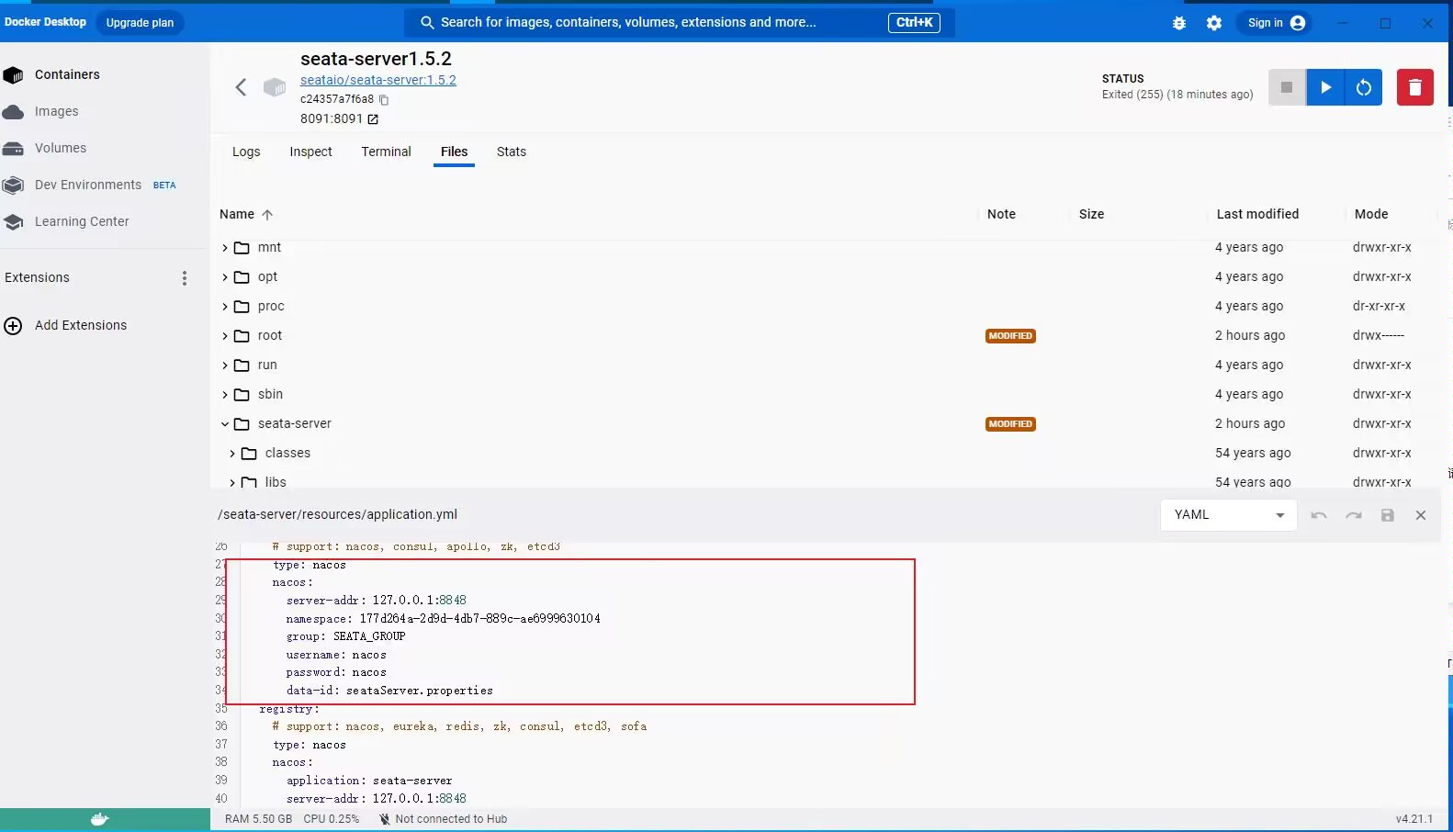Click dr-xr-xr-x mode of proc
The height and width of the screenshot is (832, 1453).
[x=1379, y=307]
